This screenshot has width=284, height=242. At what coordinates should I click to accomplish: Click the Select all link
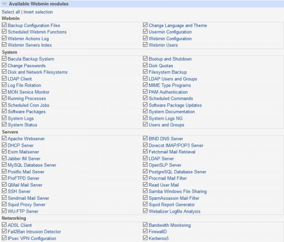(x=10, y=12)
